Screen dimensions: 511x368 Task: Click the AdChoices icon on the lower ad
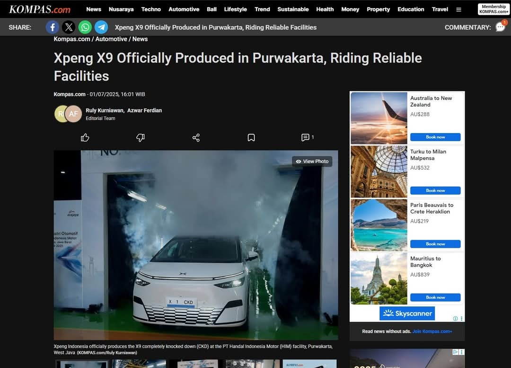pos(456,352)
